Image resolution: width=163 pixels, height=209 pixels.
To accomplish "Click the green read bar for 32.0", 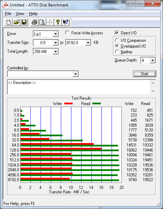I will tap(52, 140).
